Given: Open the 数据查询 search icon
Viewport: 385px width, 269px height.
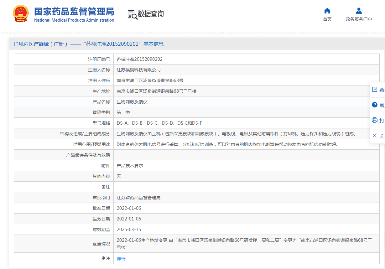Looking at the screenshot, I should tap(133, 14).
